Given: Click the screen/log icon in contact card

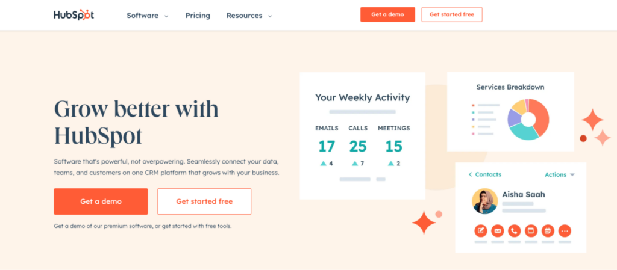Looking at the screenshot, I should click(x=531, y=230).
